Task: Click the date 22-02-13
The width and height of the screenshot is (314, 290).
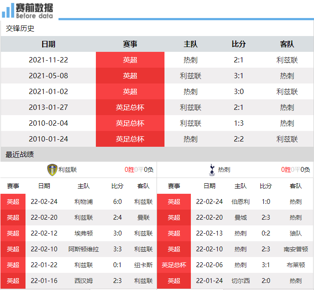Action: [209, 233]
